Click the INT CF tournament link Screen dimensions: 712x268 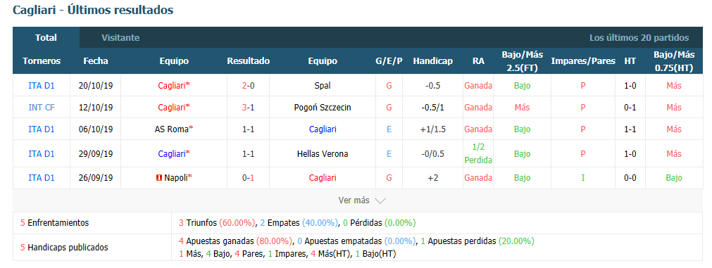pos(42,108)
